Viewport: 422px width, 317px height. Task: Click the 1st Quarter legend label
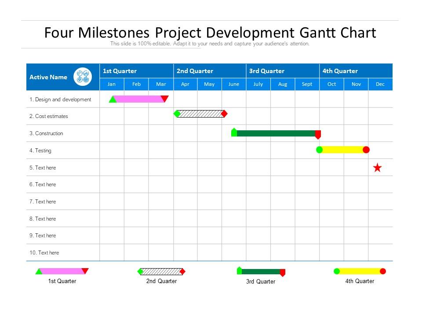pyautogui.click(x=62, y=281)
